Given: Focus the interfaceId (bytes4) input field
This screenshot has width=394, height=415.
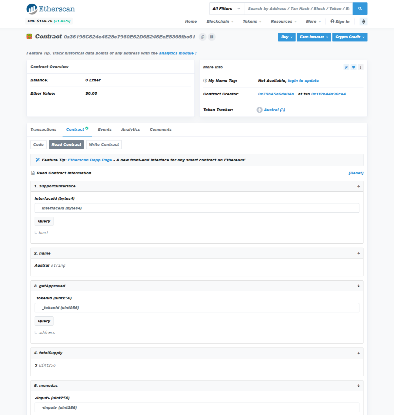Looking at the screenshot, I should (197, 208).
